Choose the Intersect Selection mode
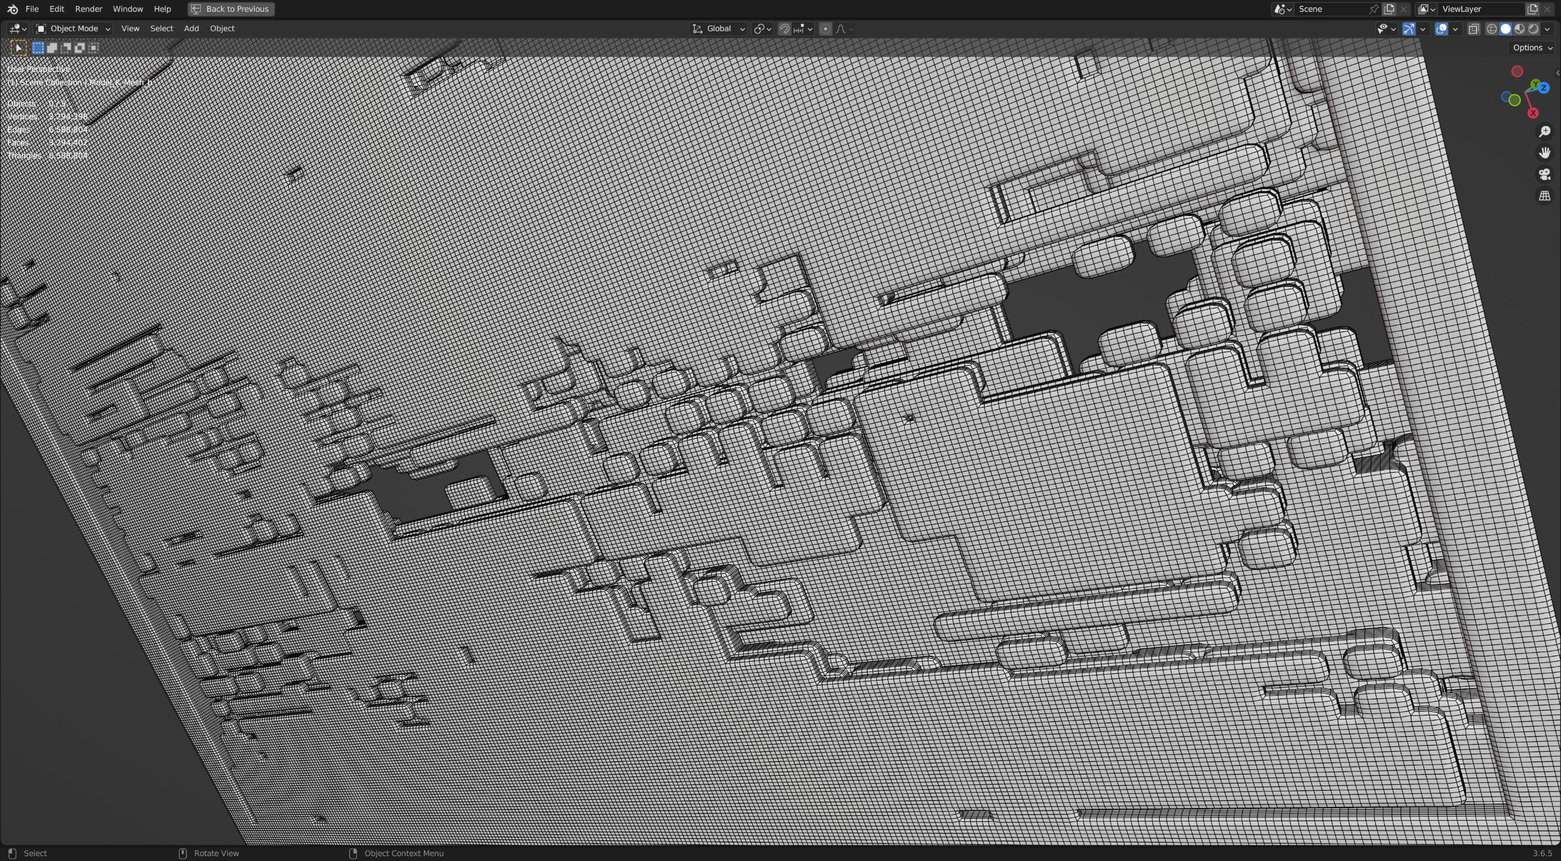 (x=92, y=48)
